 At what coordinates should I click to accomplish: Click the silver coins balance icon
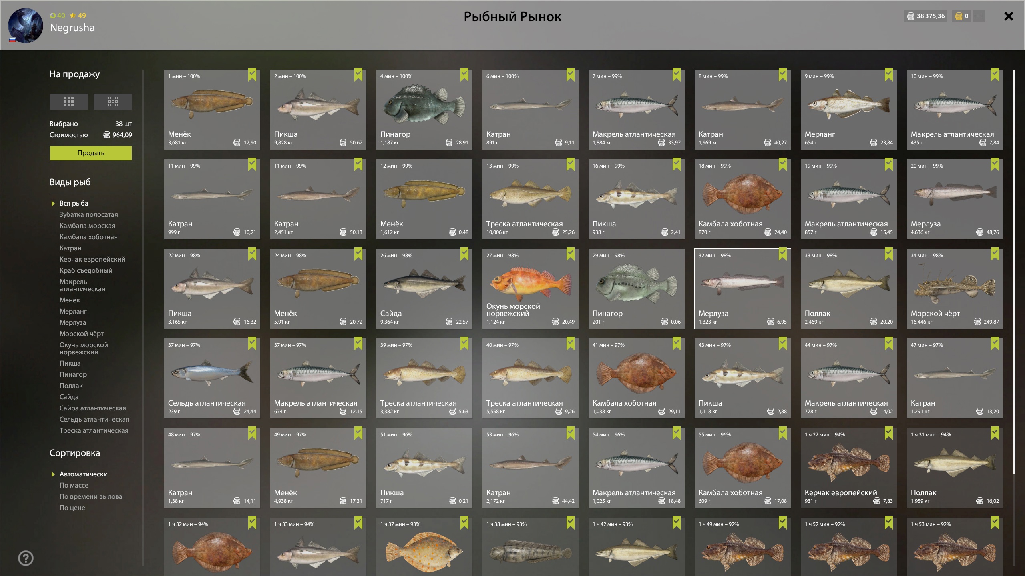tap(910, 16)
